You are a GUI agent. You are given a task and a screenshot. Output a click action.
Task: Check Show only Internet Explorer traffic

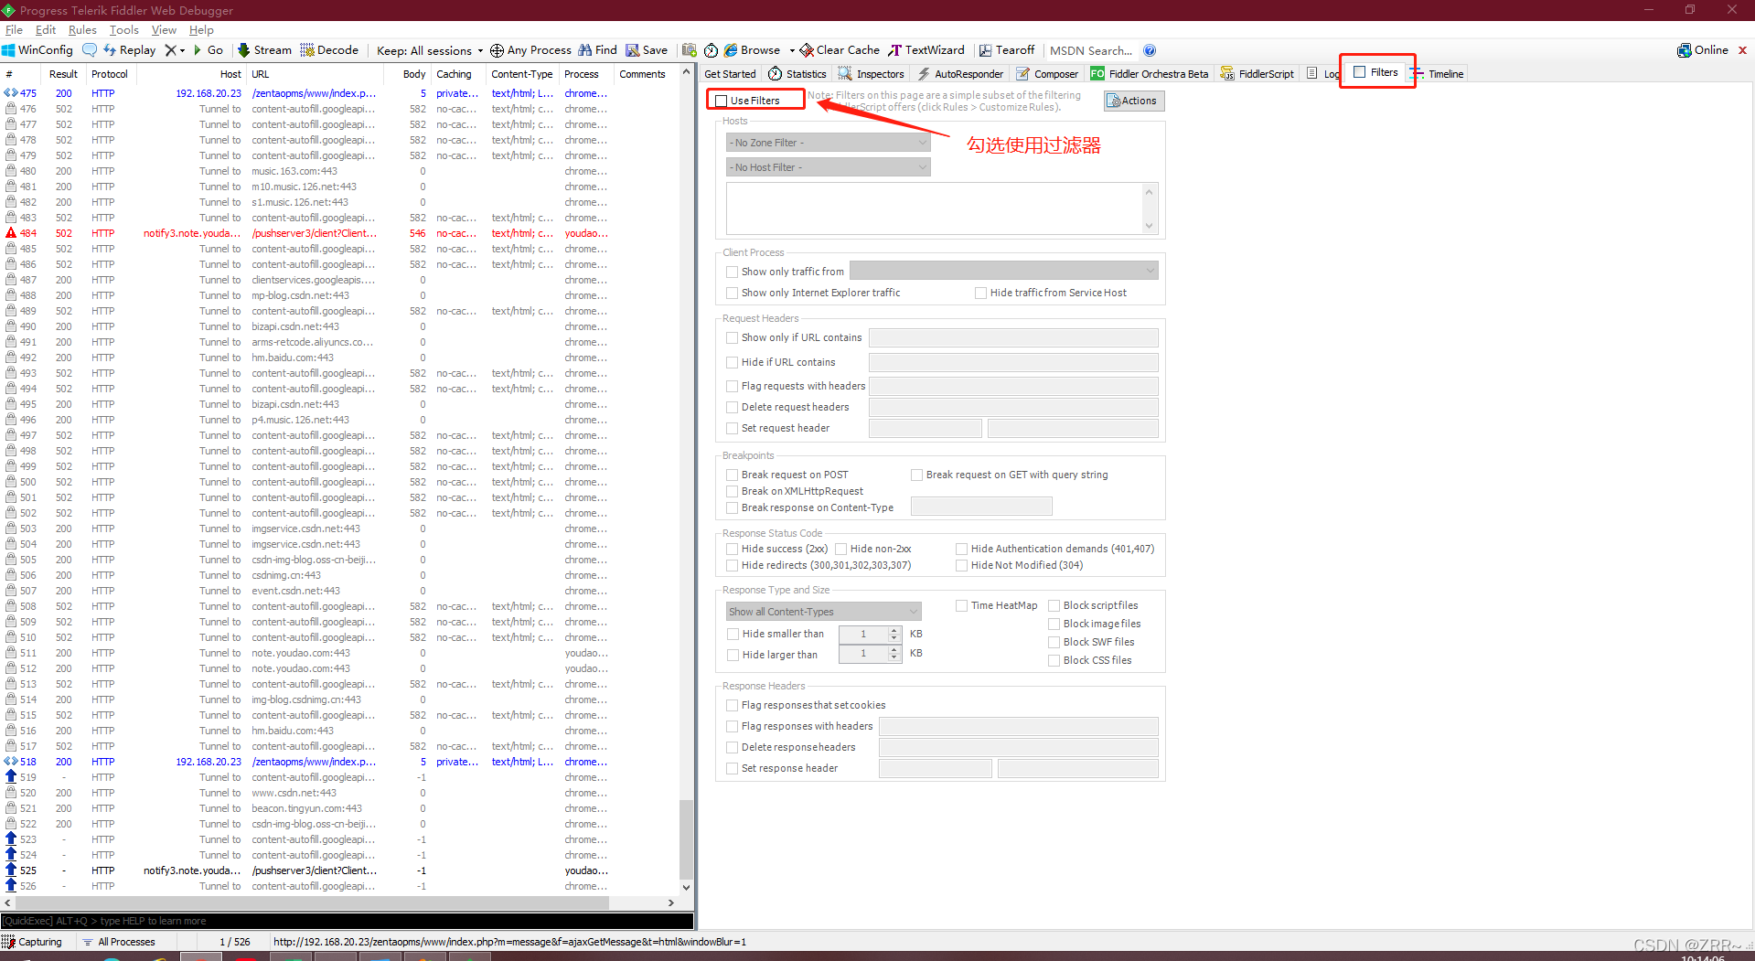[732, 293]
